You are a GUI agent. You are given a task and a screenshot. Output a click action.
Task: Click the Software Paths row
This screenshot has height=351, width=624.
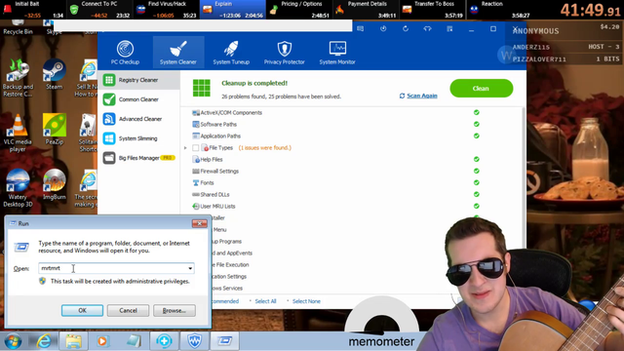point(352,124)
